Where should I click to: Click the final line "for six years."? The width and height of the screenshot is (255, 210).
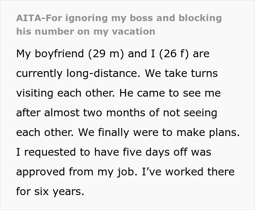pyautogui.click(x=50, y=191)
